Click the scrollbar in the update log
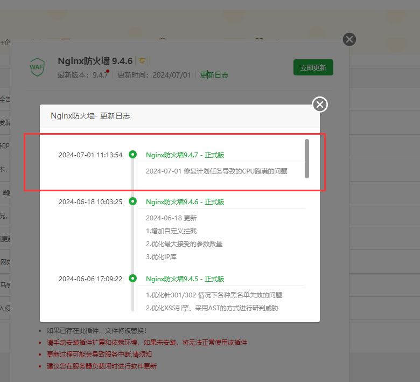 pos(307,158)
